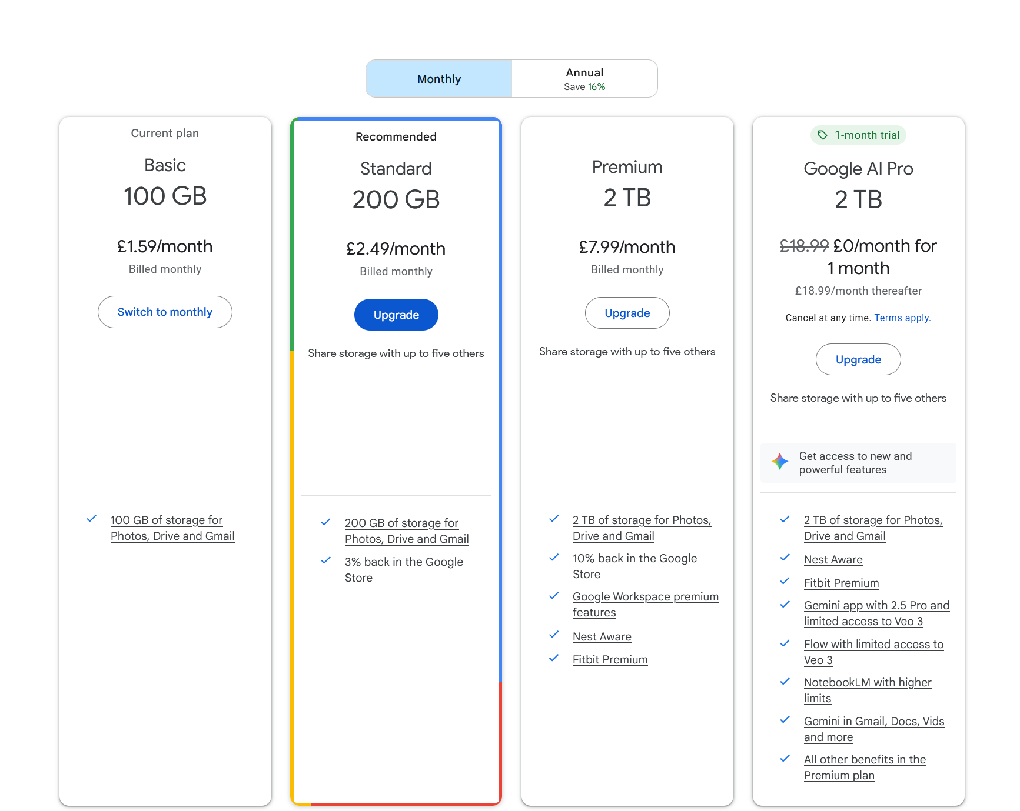Click checkmark beside 200 GB of storage
Image resolution: width=1020 pixels, height=811 pixels.
325,522
